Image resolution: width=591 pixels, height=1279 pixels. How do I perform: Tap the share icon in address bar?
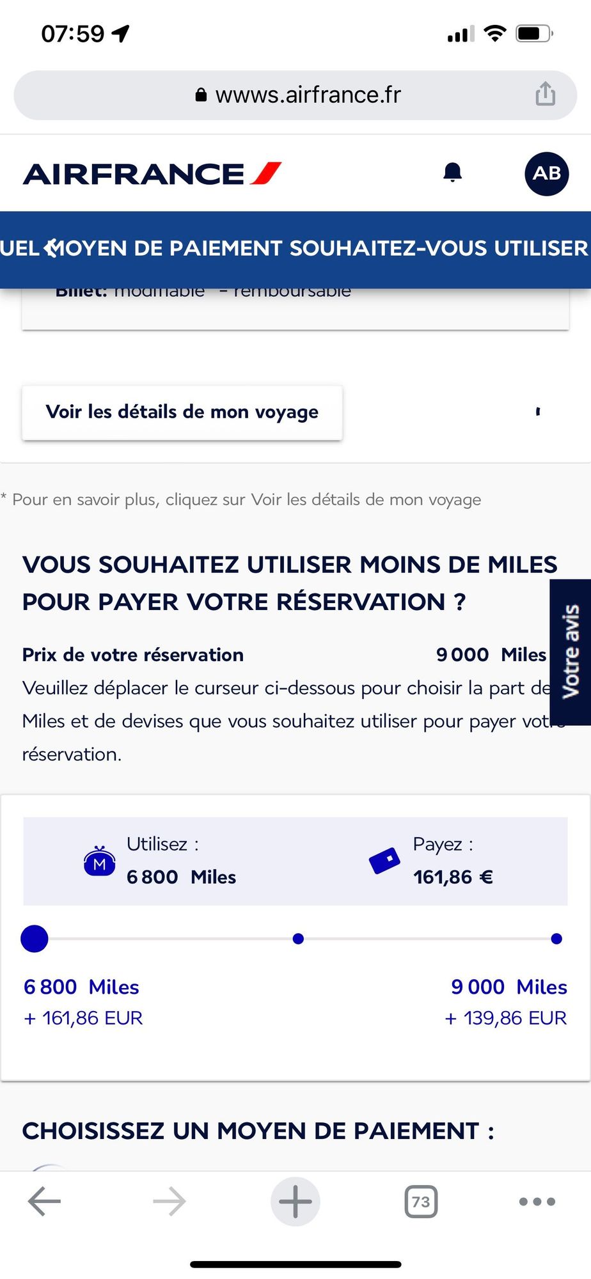pos(545,94)
